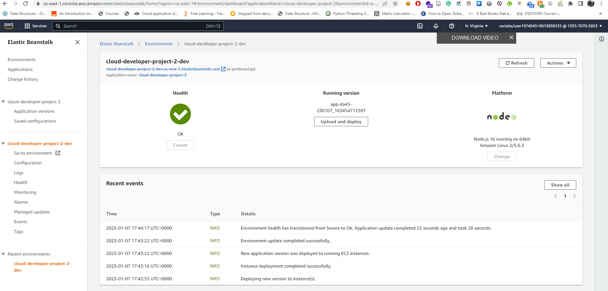Click the application name cloud-developer-project-2 link
This screenshot has height=291, width=608.
163,75
